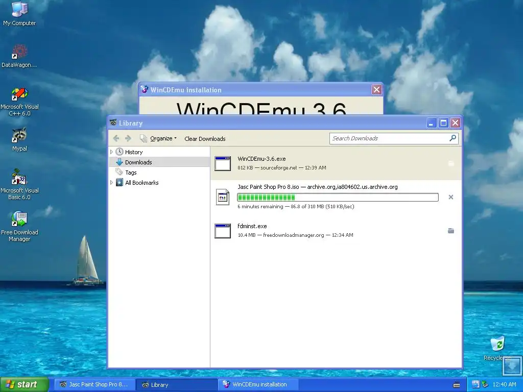Click the second system tray icon
The image size is (523, 392).
tap(485, 384)
